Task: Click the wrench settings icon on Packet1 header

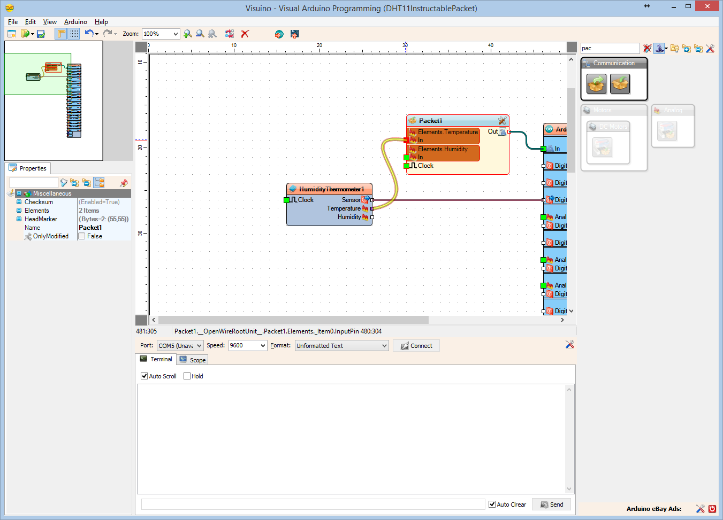Action: [x=501, y=120]
